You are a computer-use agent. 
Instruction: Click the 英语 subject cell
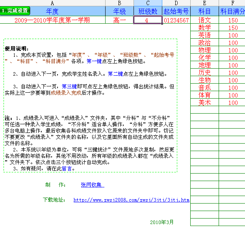(x=204, y=35)
